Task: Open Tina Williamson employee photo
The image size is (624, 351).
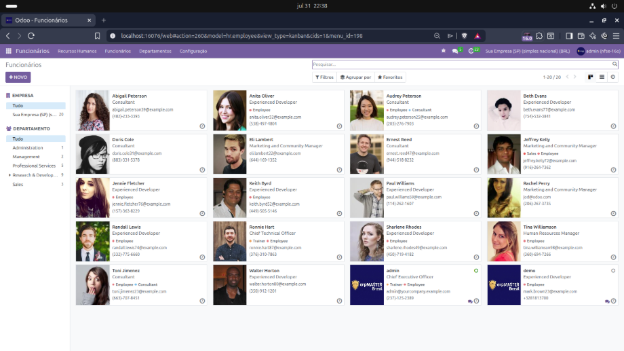Action: coord(504,241)
